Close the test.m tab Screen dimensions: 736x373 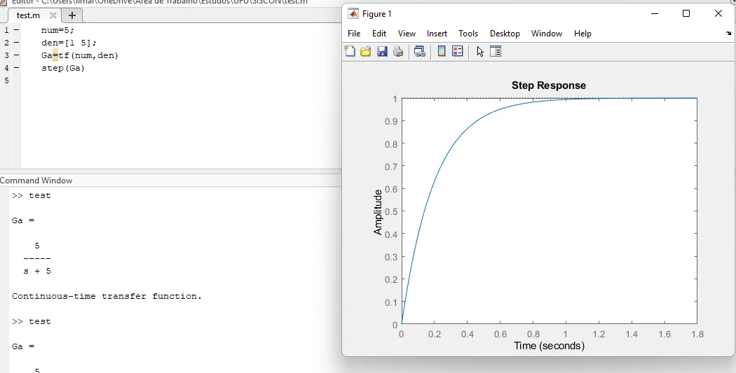[53, 15]
